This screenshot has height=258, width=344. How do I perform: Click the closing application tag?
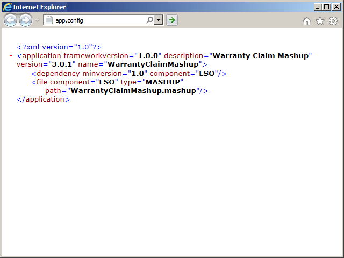coord(43,99)
